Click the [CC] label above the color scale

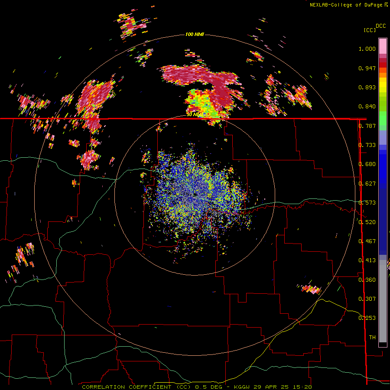[x=370, y=30]
